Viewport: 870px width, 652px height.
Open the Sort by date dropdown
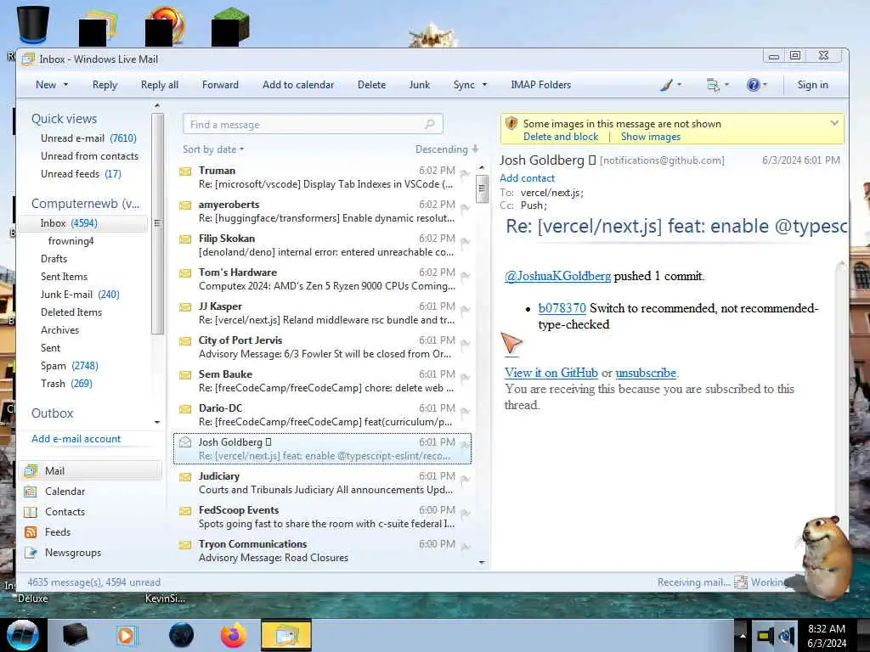(213, 149)
